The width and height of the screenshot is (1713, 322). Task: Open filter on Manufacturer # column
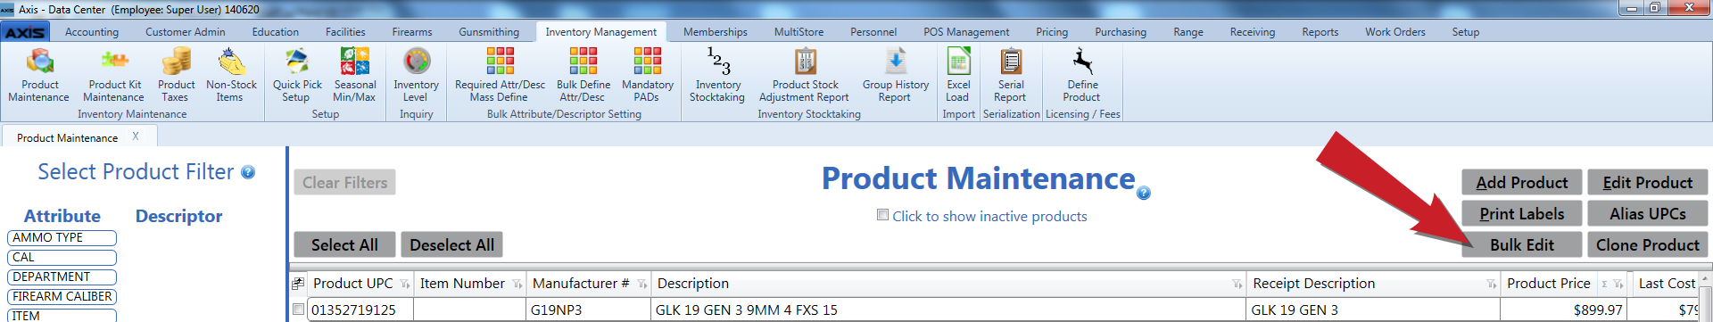[x=641, y=285]
